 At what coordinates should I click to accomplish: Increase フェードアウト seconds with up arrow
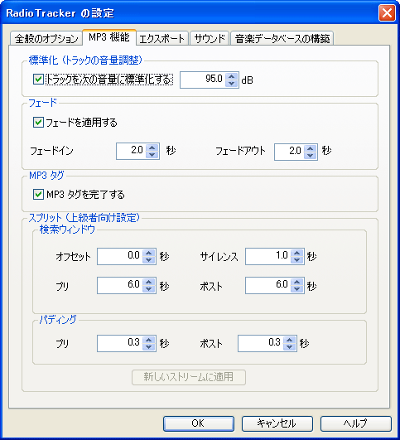click(311, 148)
